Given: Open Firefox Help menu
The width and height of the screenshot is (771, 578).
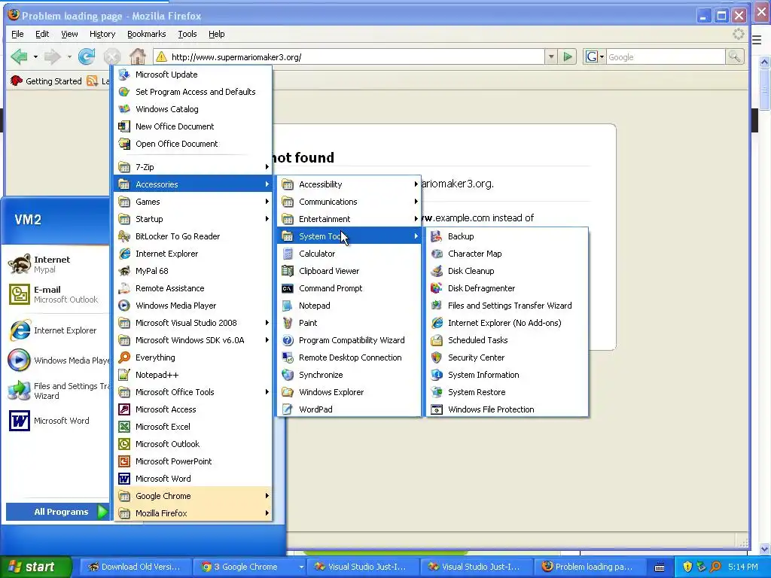Looking at the screenshot, I should 216,34.
